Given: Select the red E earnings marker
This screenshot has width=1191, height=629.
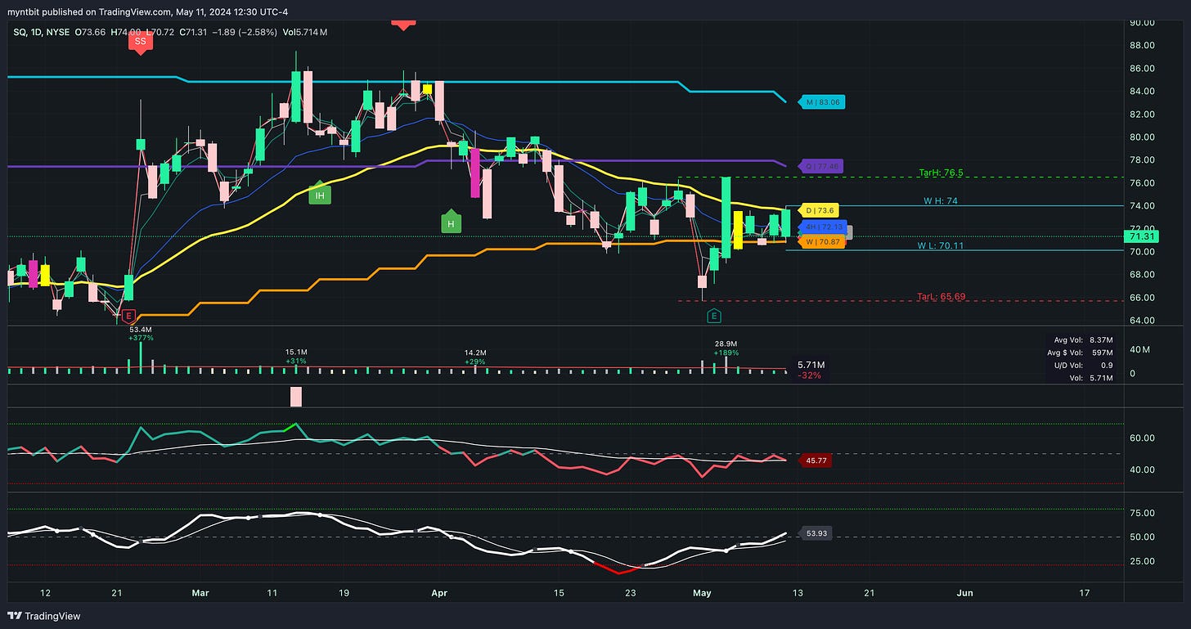Looking at the screenshot, I should [x=128, y=315].
